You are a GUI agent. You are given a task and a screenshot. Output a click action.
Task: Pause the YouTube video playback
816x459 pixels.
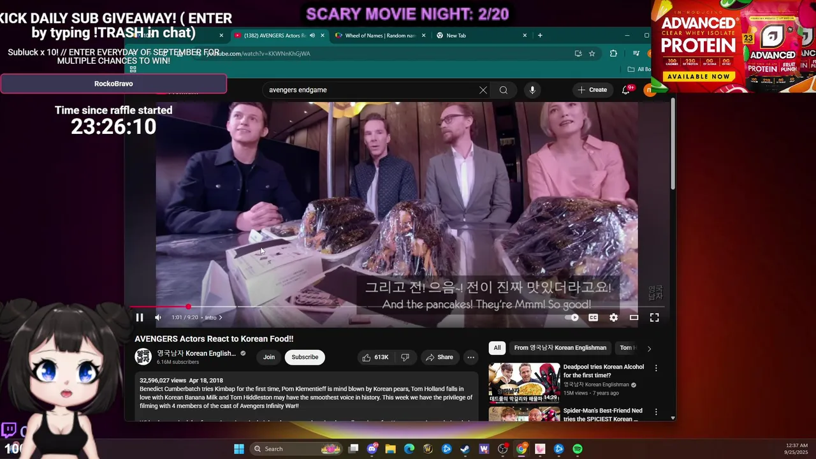(139, 317)
